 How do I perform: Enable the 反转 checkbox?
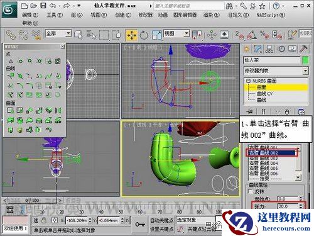(x=251, y=191)
